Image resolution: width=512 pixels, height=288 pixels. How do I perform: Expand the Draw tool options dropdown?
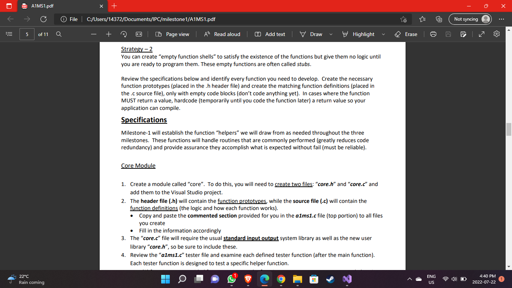[331, 34]
